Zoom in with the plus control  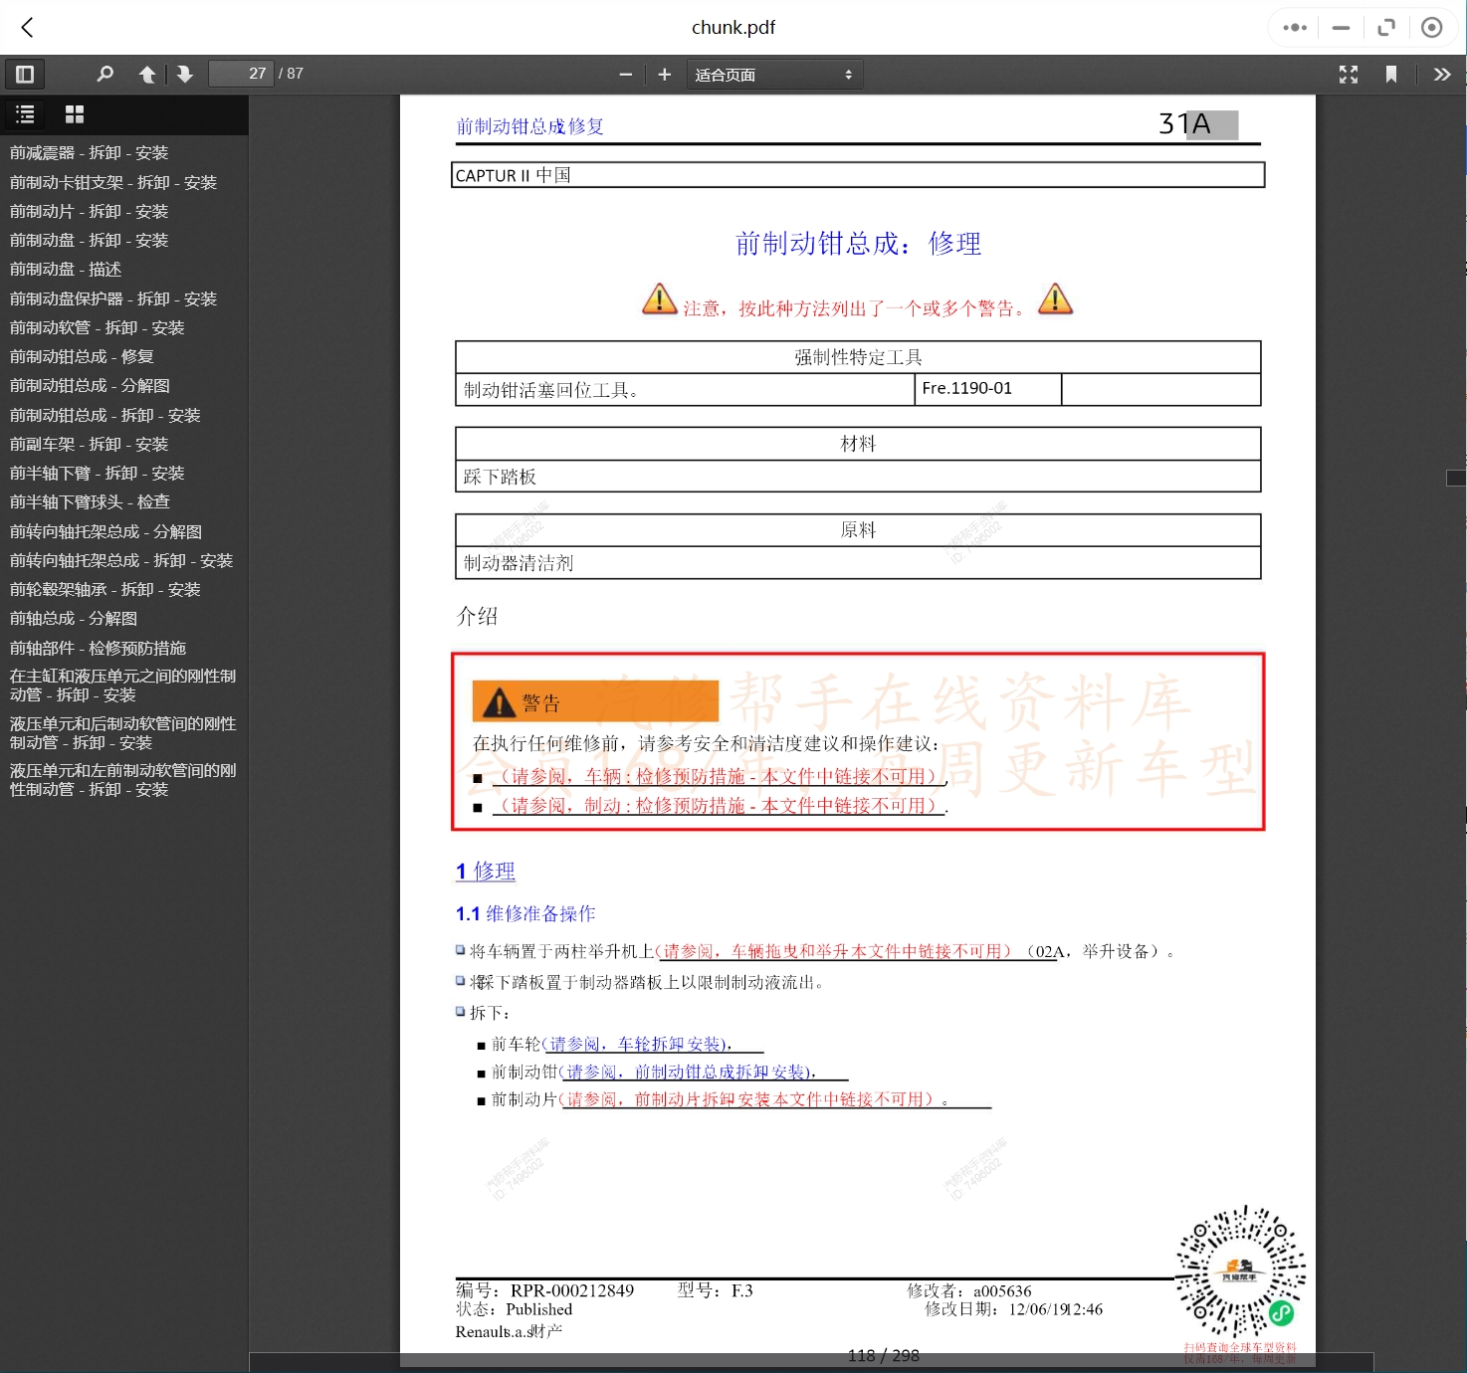click(x=664, y=74)
